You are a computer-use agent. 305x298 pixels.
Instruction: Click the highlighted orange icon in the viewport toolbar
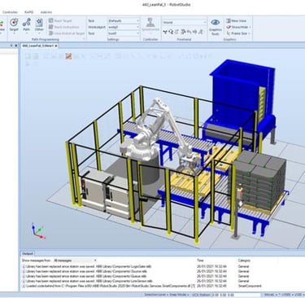[68, 56]
